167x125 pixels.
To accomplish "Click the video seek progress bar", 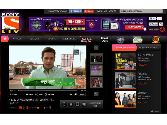I will click(x=48, y=91).
